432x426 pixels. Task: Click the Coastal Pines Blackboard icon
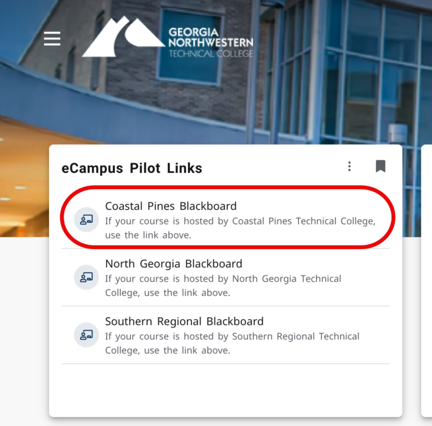[x=86, y=219]
